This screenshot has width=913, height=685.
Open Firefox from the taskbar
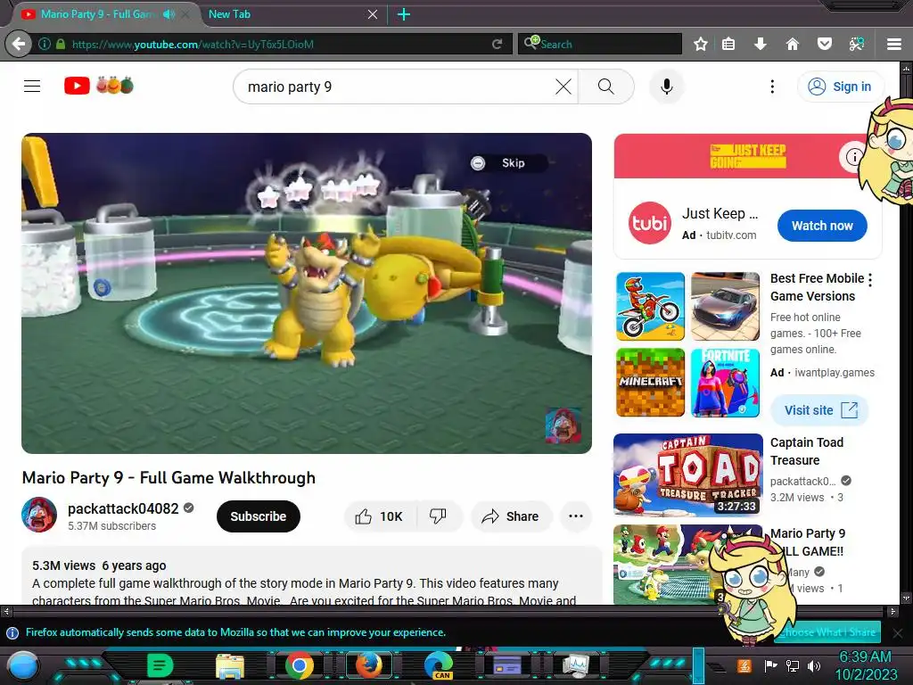click(368, 665)
